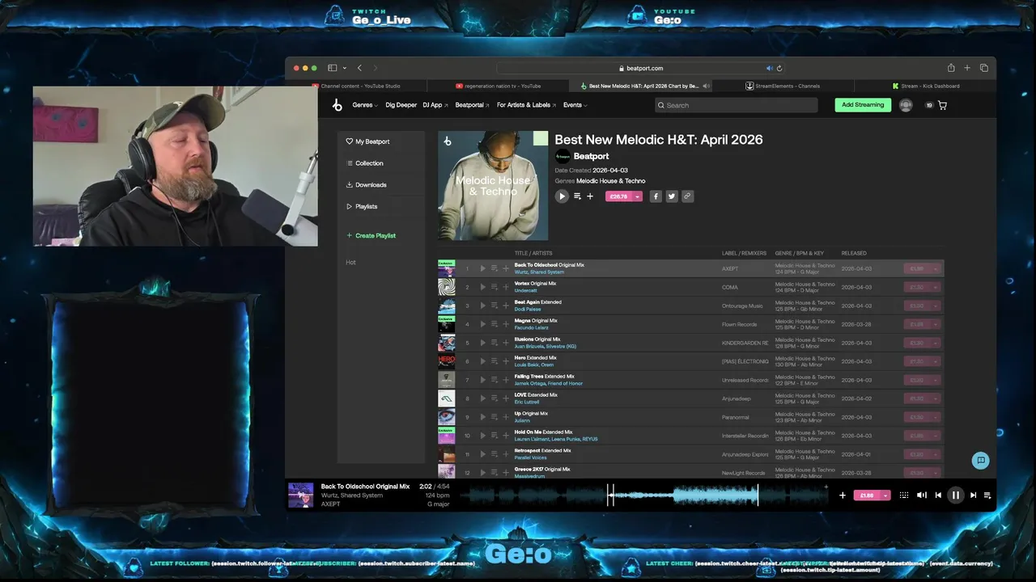Image resolution: width=1036 pixels, height=582 pixels.
Task: Open user account avatar
Action: tap(906, 105)
